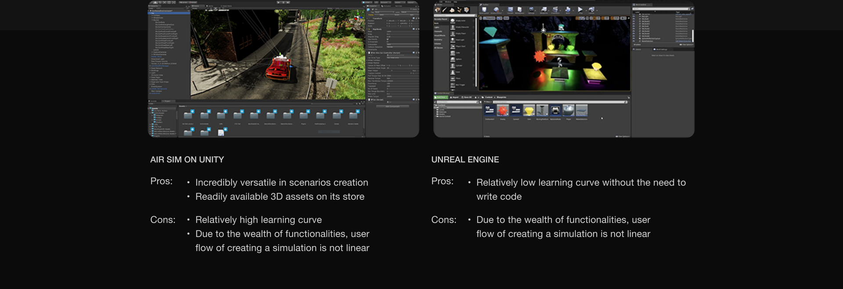Open the Filters dropdown in Unreal's Content Browser
Image resolution: width=843 pixels, height=289 pixels.
point(488,102)
